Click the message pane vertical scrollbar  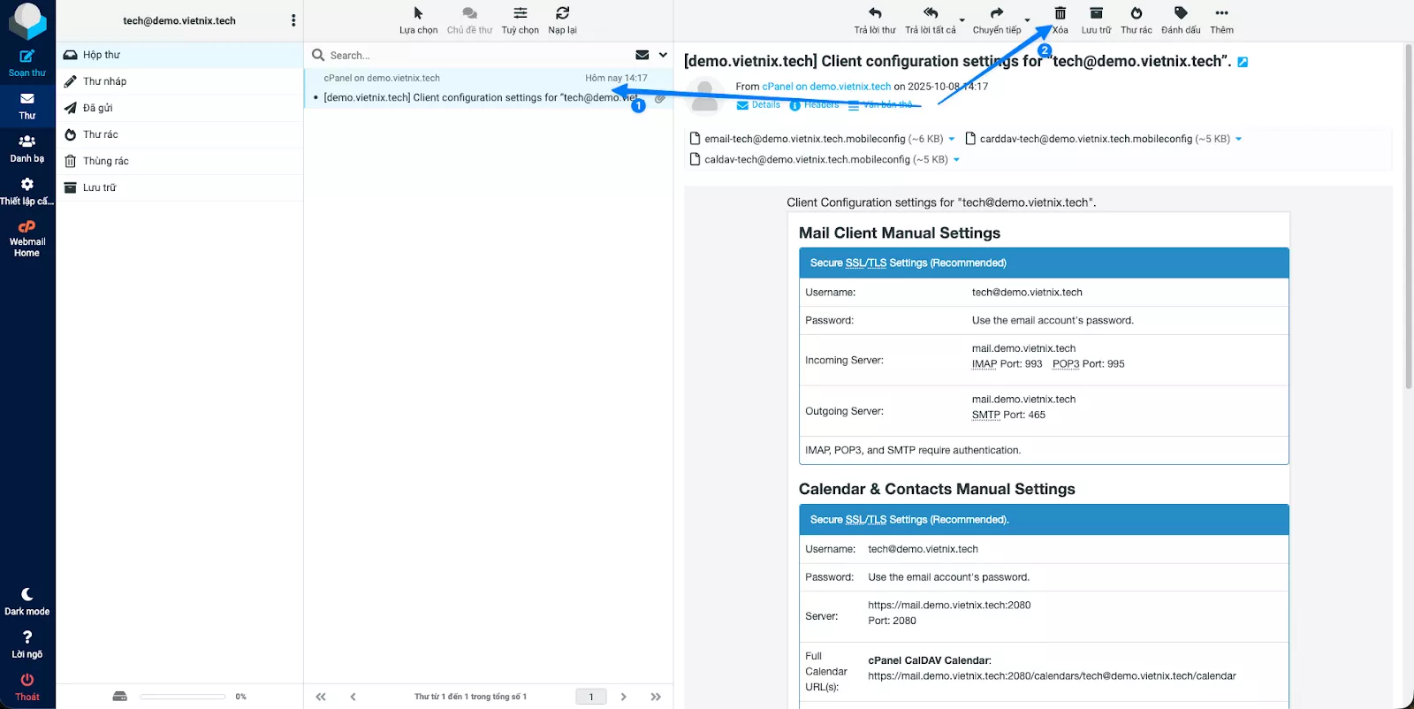point(1408,217)
